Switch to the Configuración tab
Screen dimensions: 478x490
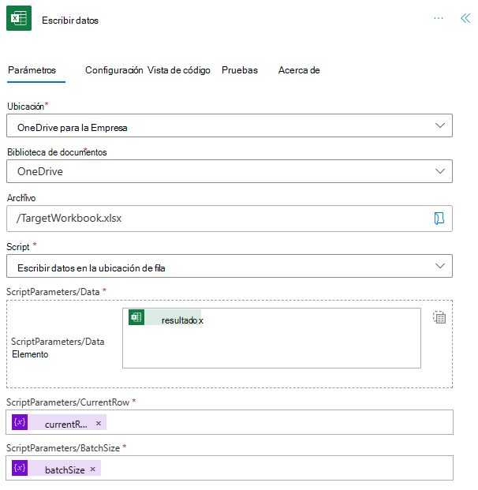coord(114,70)
